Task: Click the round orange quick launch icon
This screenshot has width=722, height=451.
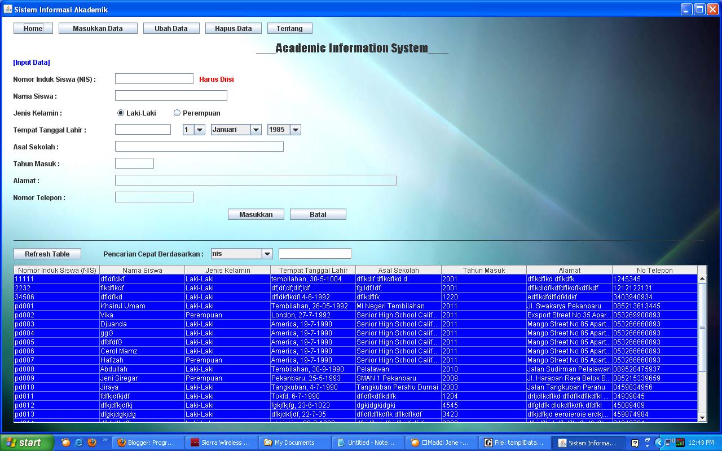Action: [x=65, y=443]
